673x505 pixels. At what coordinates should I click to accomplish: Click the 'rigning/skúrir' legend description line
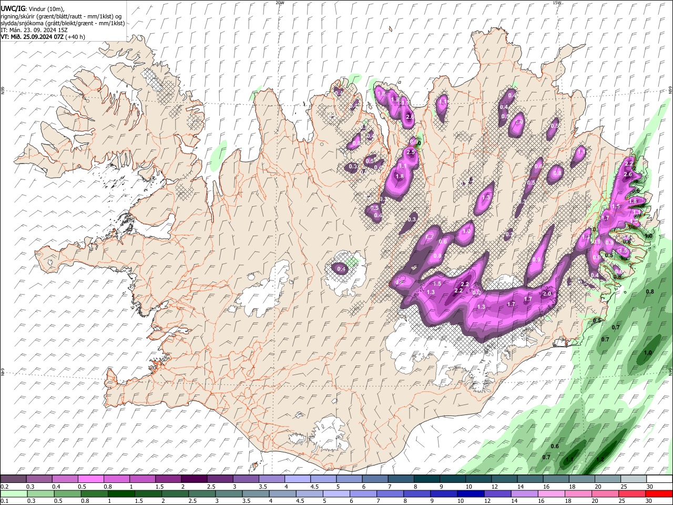(60, 16)
